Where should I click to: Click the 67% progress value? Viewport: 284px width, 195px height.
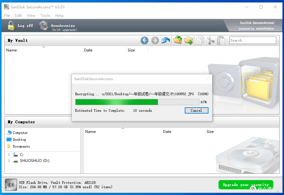[204, 102]
